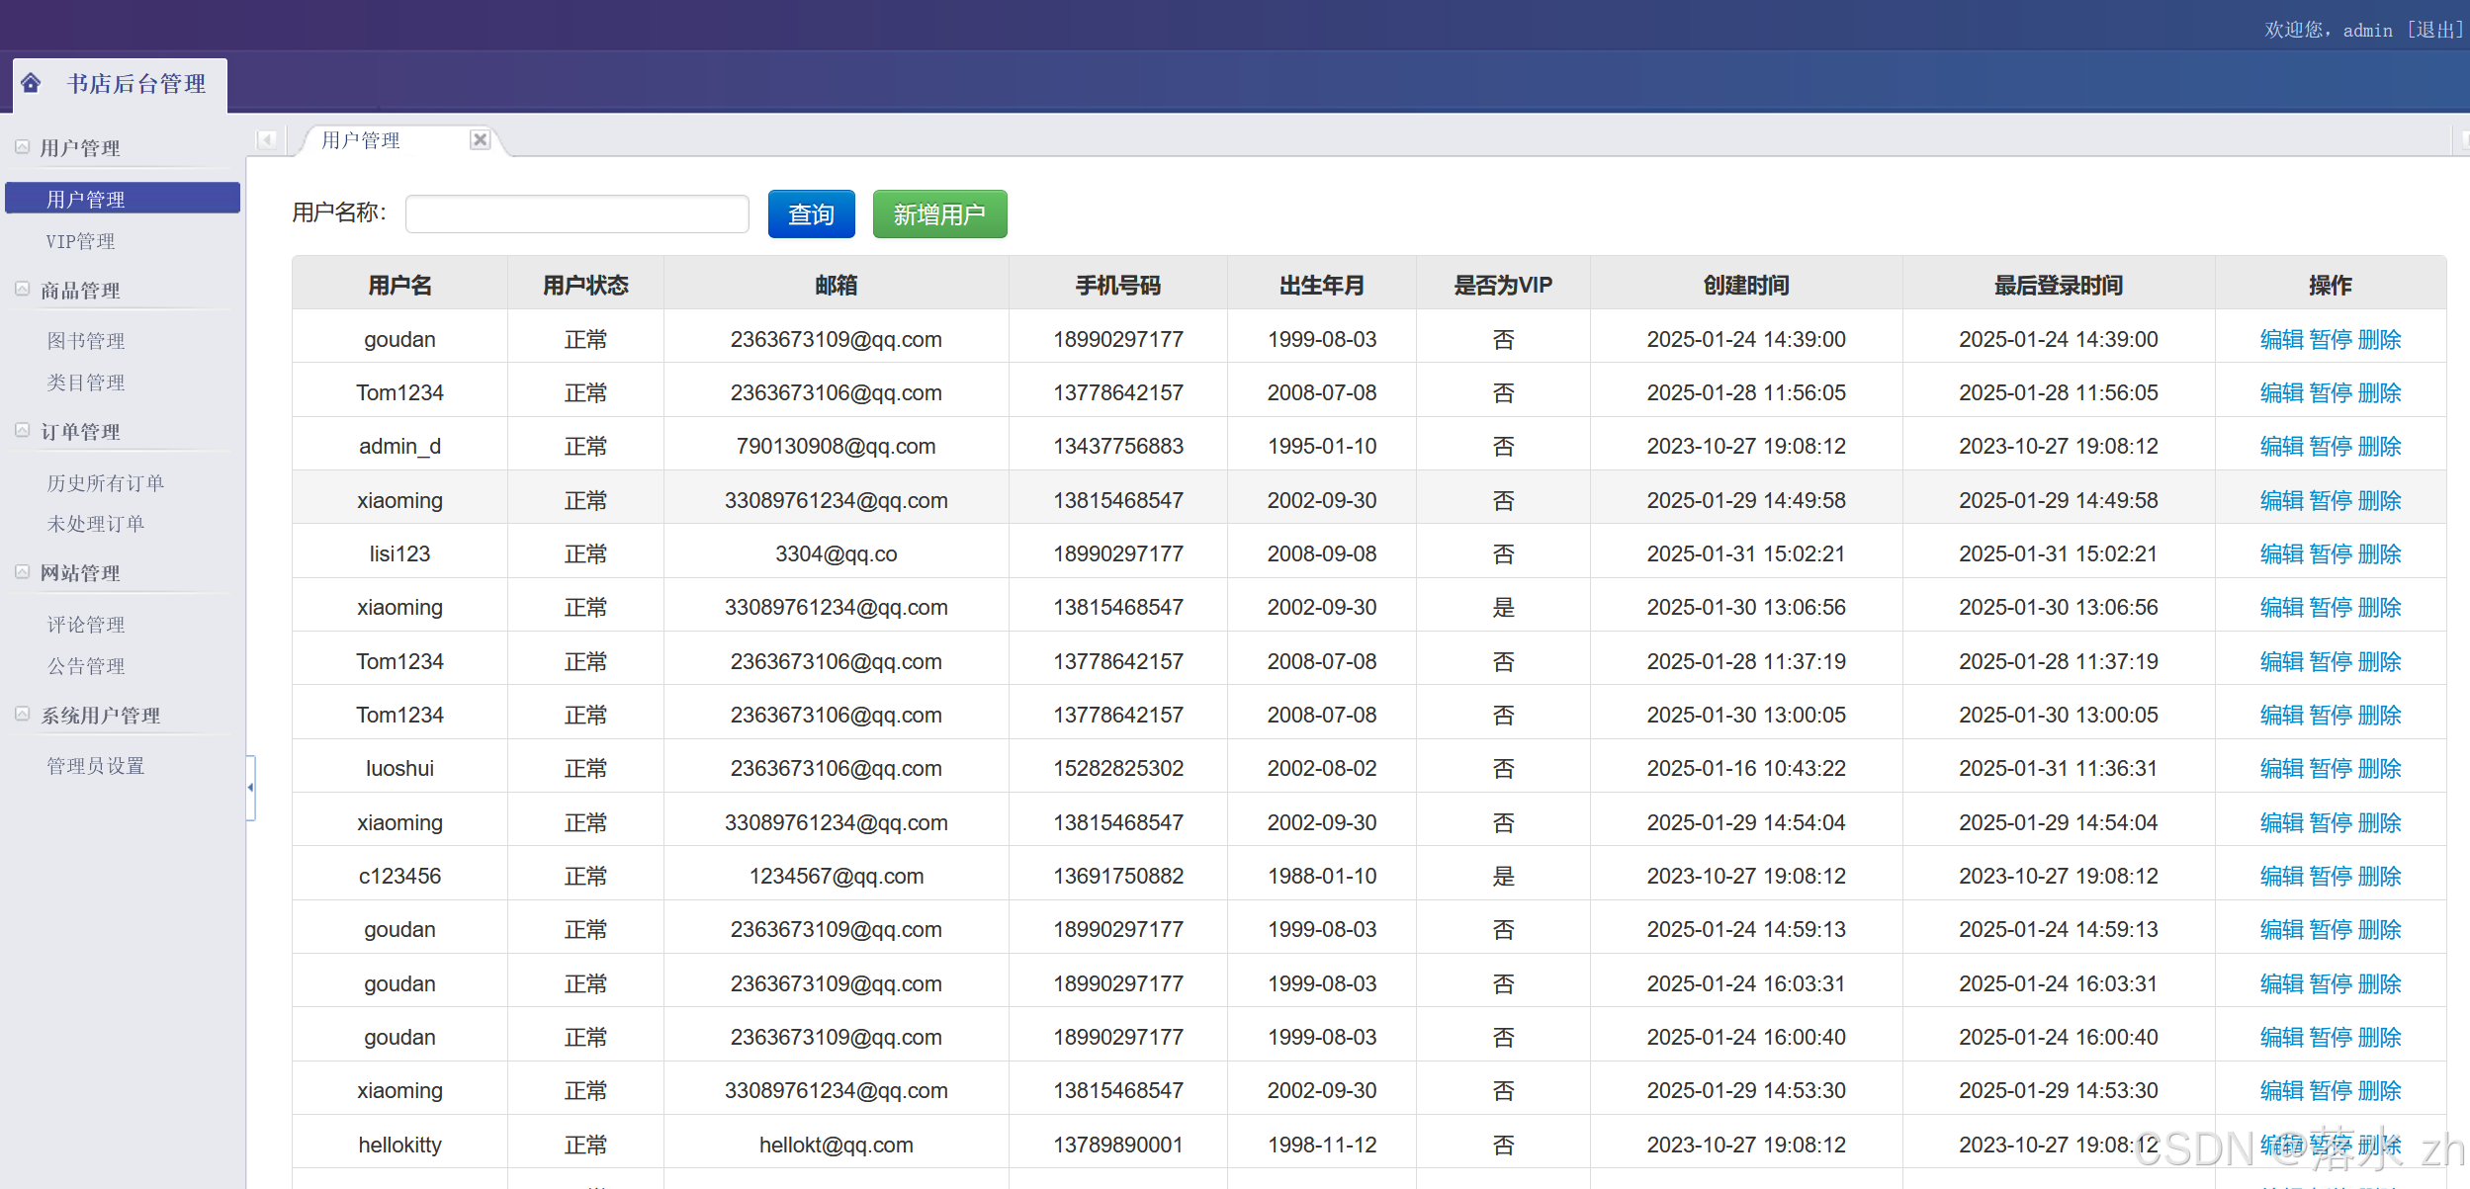Collapse the 订单管理 sidebar section
The height and width of the screenshot is (1189, 2470).
click(22, 431)
